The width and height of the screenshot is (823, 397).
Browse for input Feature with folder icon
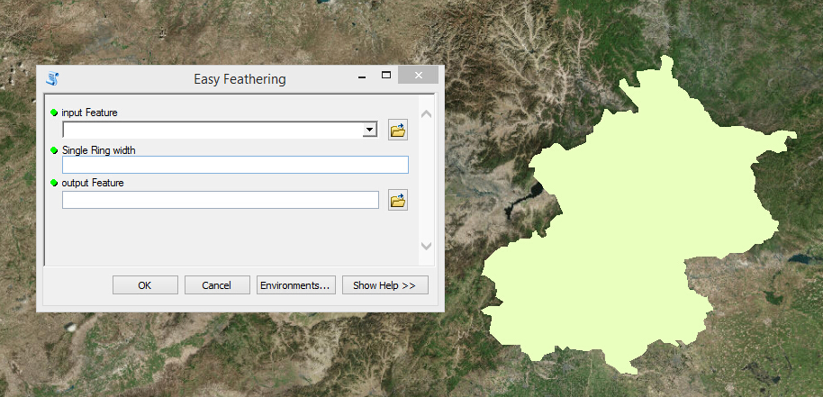[398, 130]
